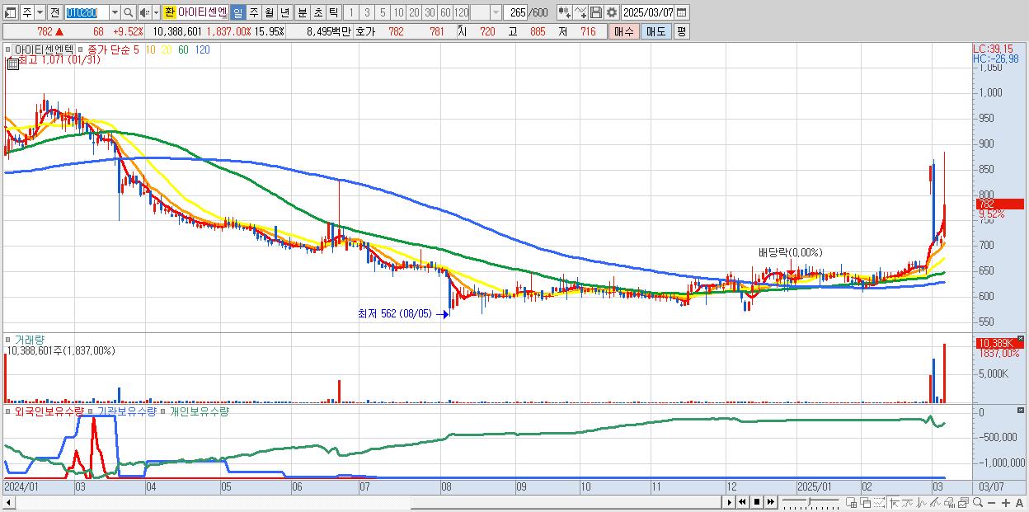Screen dimensions: 1029x512
Task: Click the rewind button below chart
Action: point(742,502)
